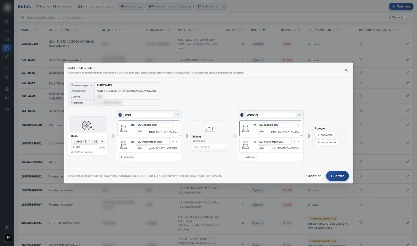Toggle confirmado planta for 189D5590P005

[x=360, y=190]
